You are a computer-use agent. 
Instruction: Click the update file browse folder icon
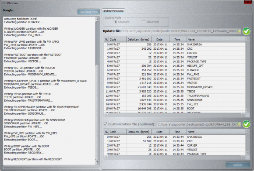point(239,31)
